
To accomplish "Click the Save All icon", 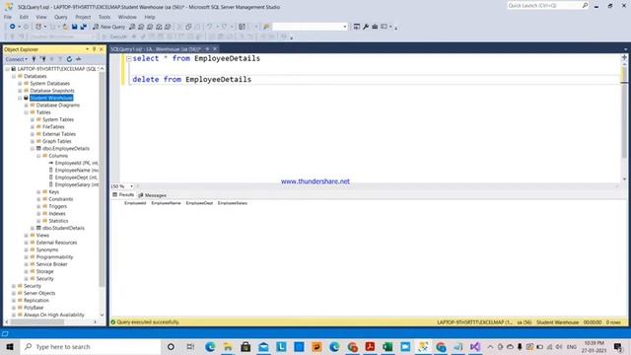I will coord(83,27).
